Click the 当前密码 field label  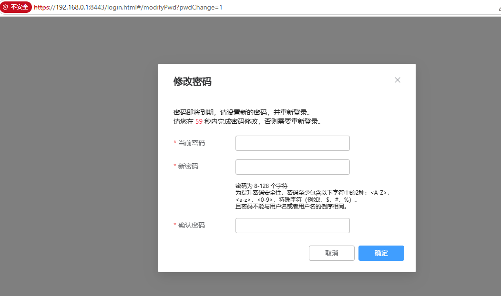(x=191, y=143)
